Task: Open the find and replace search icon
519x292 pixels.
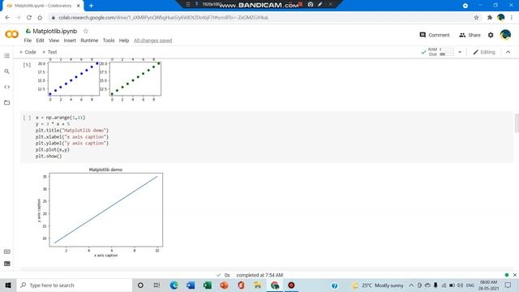Action: (6, 71)
